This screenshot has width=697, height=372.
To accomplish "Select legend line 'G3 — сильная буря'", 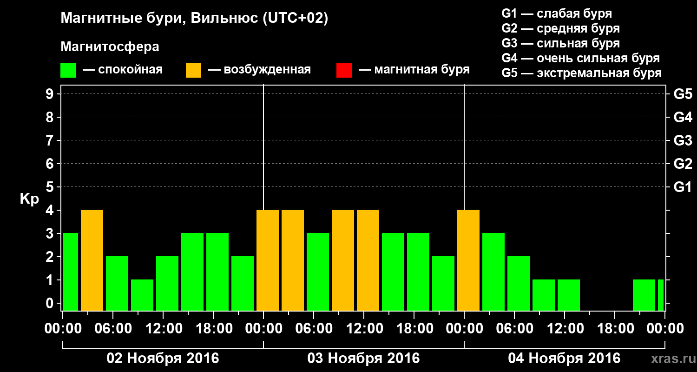I will tap(560, 43).
